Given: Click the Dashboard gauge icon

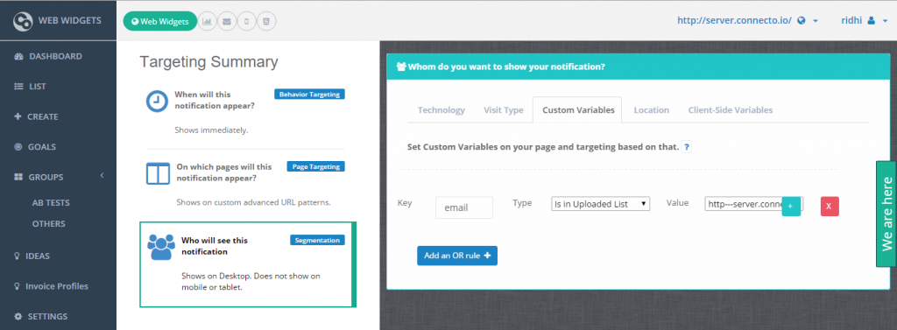Looking at the screenshot, I should click(18, 57).
